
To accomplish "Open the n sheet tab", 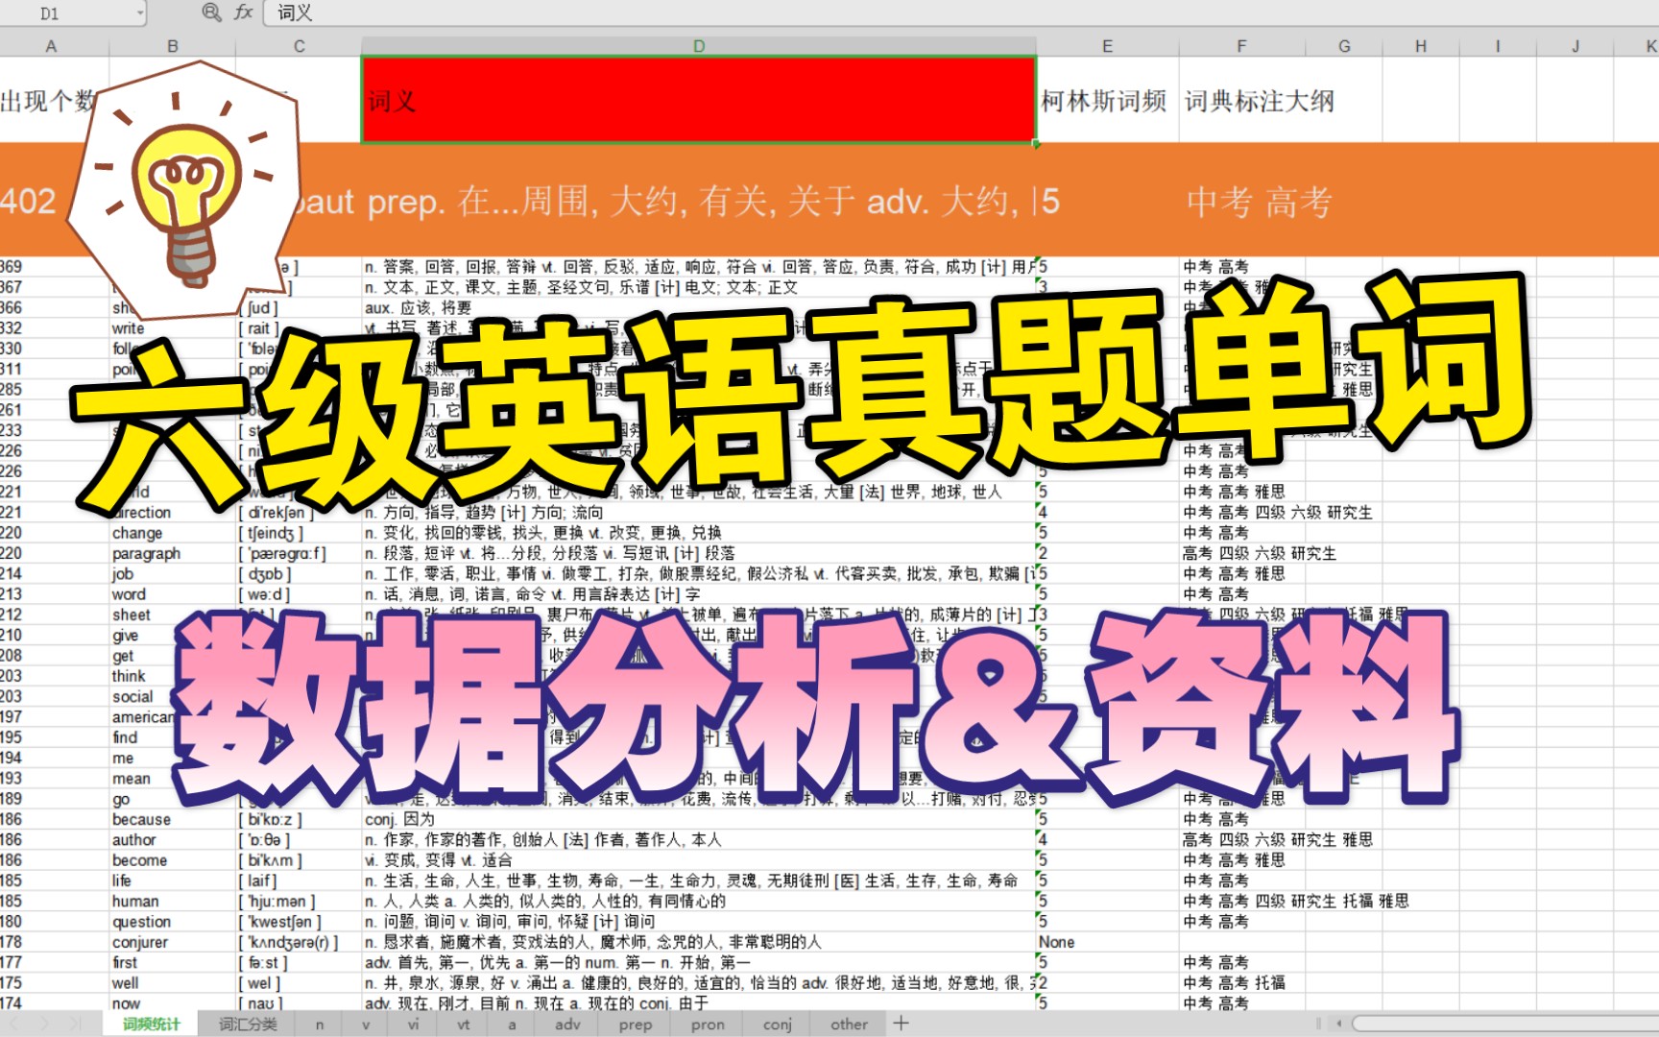I will click(x=320, y=1024).
